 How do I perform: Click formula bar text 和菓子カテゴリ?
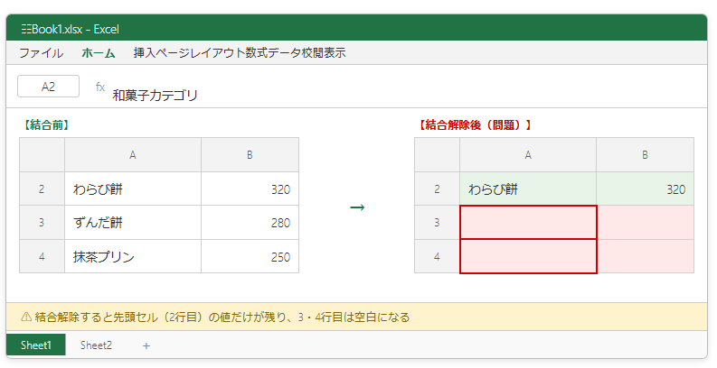pyautogui.click(x=155, y=95)
